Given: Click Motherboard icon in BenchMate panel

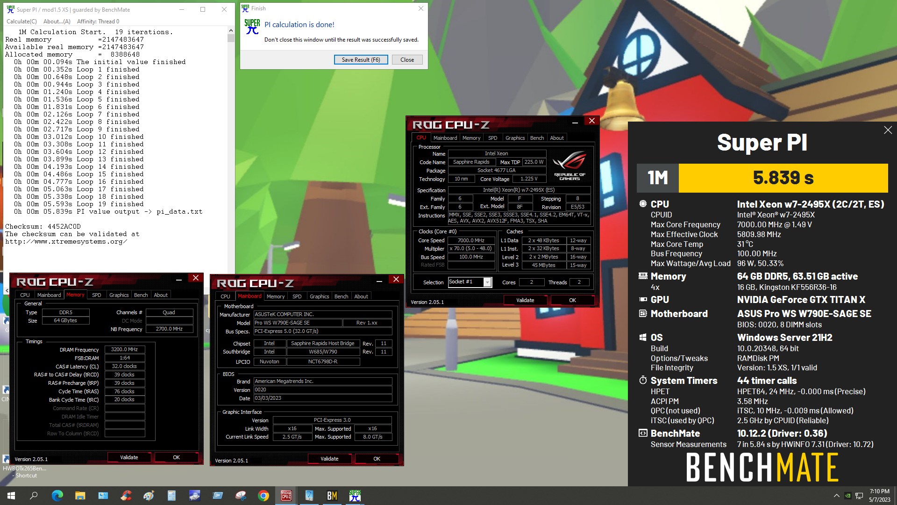Looking at the screenshot, I should pyautogui.click(x=643, y=313).
